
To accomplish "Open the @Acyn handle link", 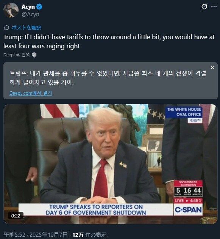I will [30, 14].
